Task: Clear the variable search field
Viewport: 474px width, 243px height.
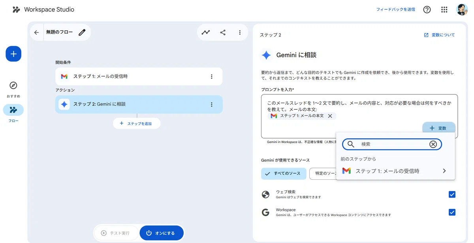Action: coord(433,144)
